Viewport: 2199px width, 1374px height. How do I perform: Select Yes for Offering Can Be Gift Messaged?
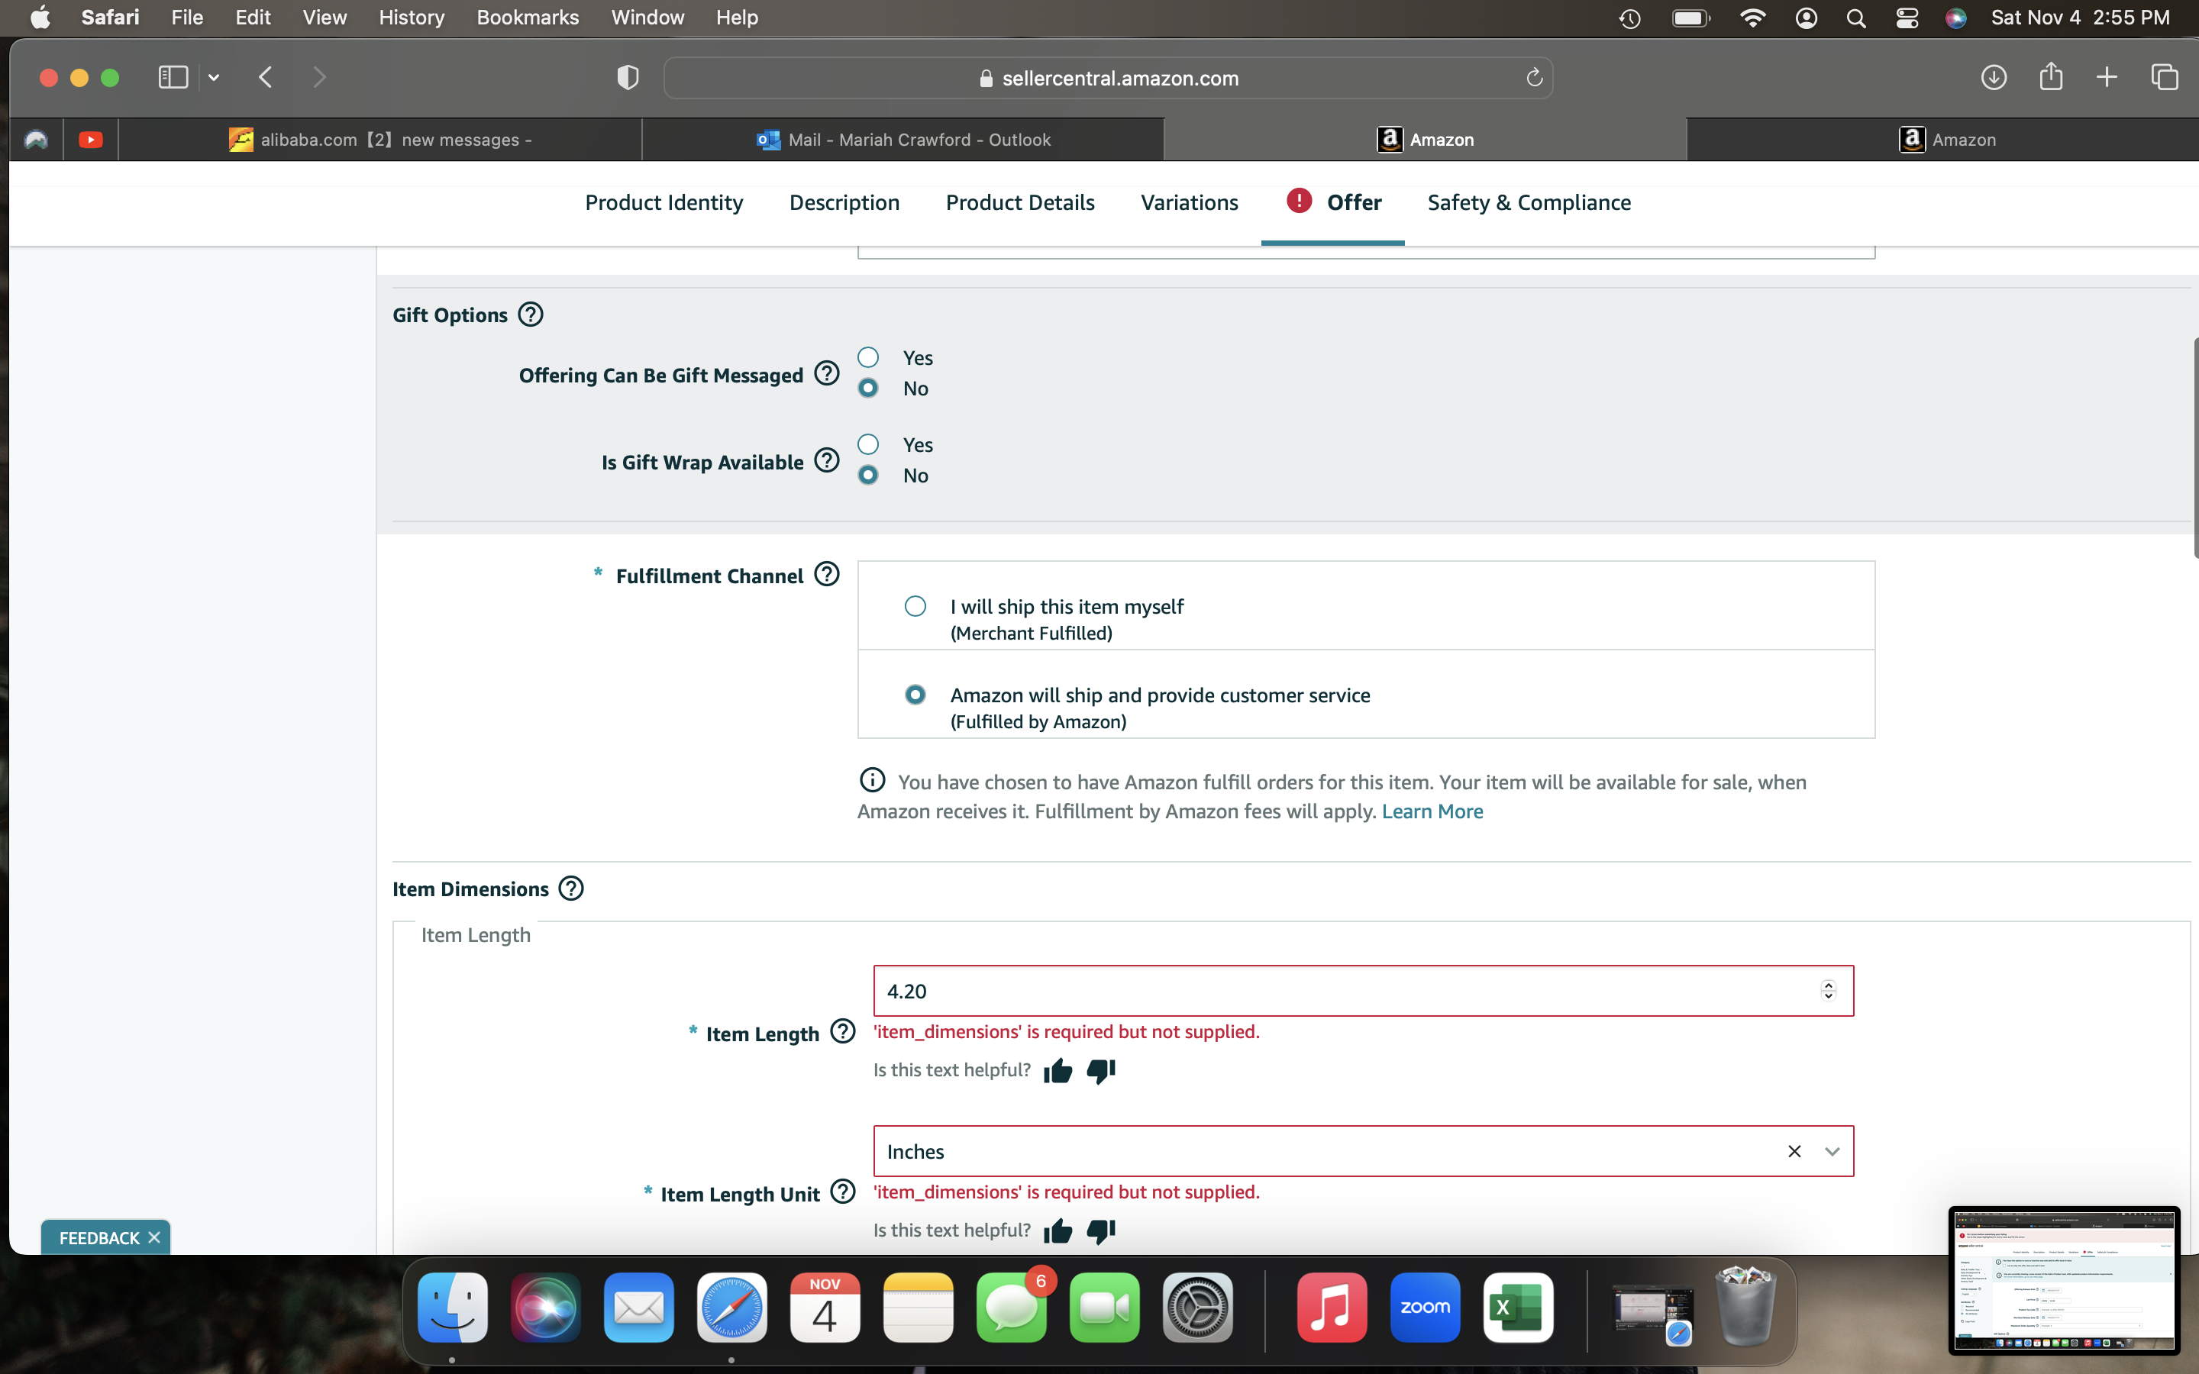[x=868, y=357]
